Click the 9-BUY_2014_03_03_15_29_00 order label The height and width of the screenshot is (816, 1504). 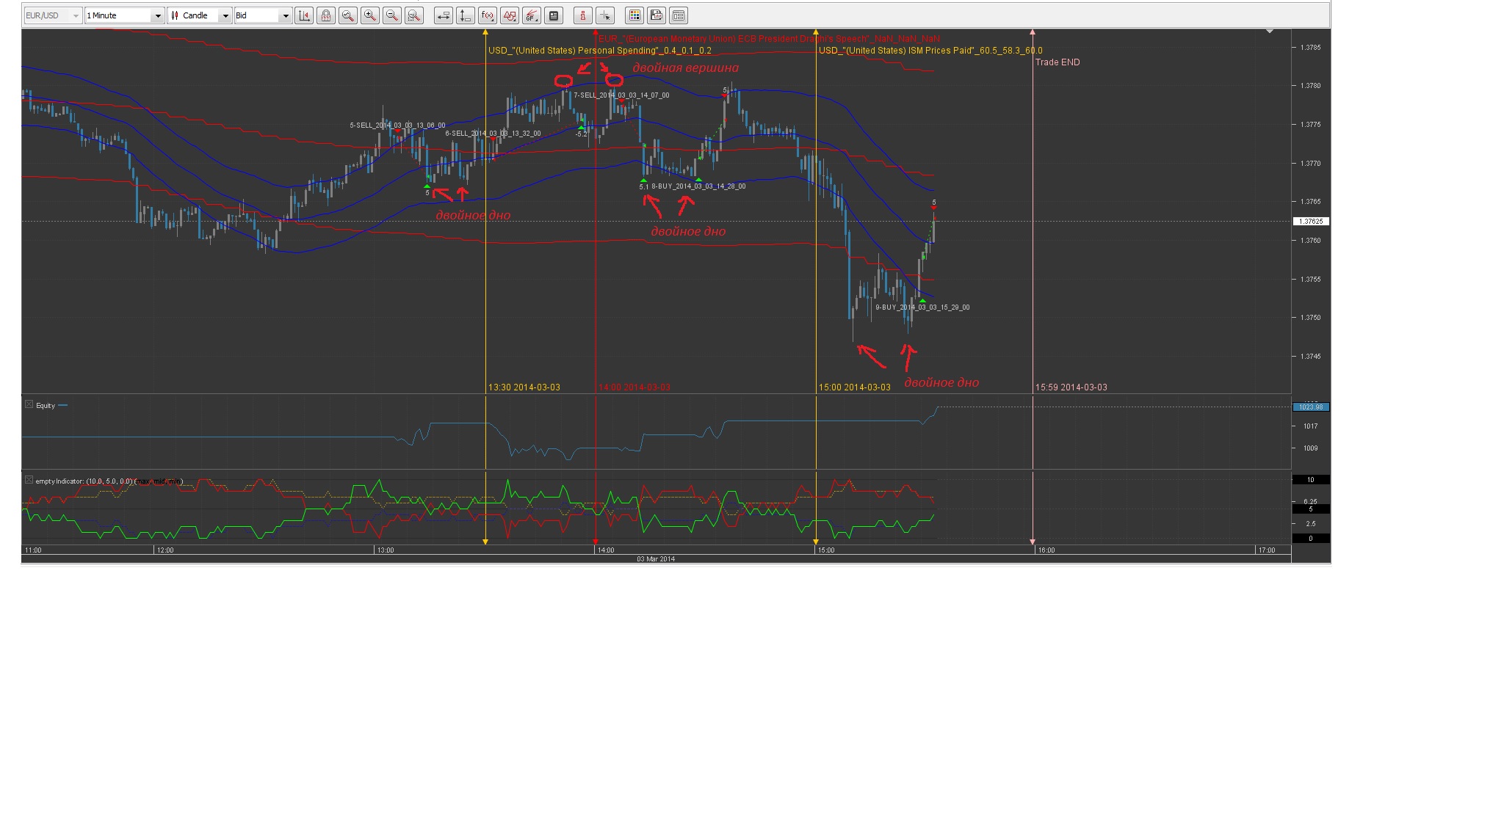tap(922, 307)
